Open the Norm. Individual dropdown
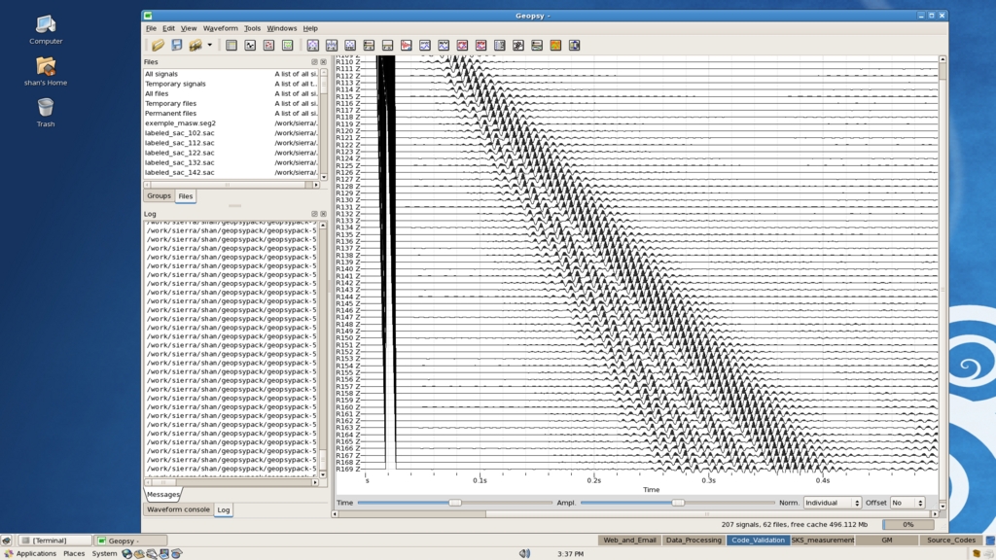 click(x=832, y=503)
